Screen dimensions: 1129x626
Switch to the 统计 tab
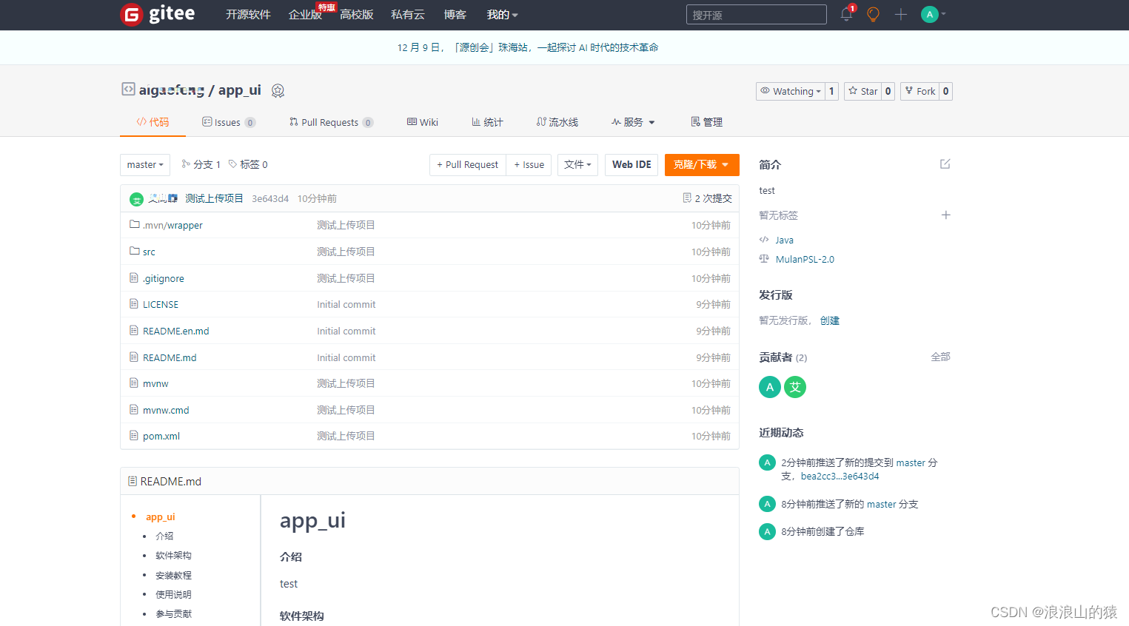pos(487,122)
